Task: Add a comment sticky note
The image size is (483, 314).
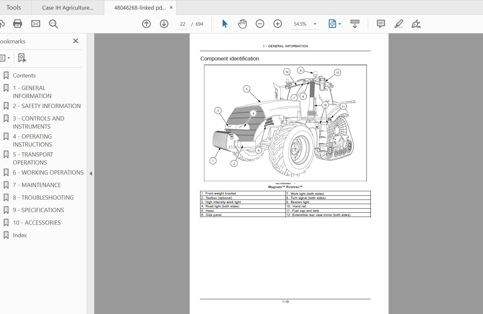Action: (x=381, y=24)
